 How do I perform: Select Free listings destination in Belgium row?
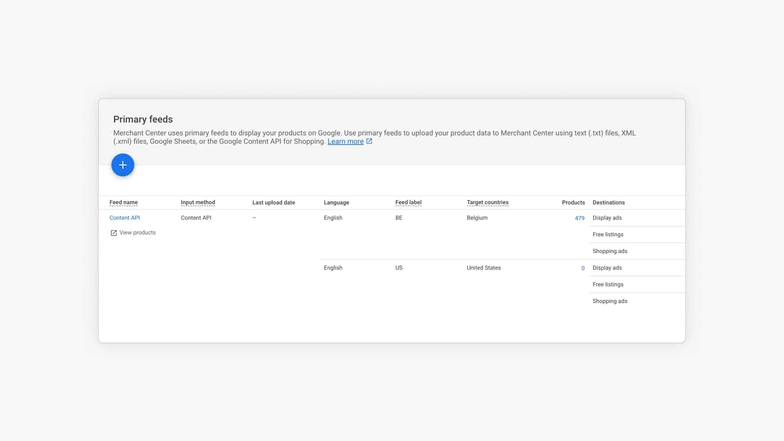click(608, 234)
